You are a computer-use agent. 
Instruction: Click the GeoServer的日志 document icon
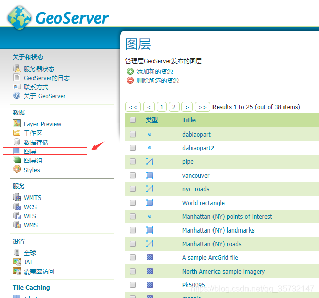point(17,77)
